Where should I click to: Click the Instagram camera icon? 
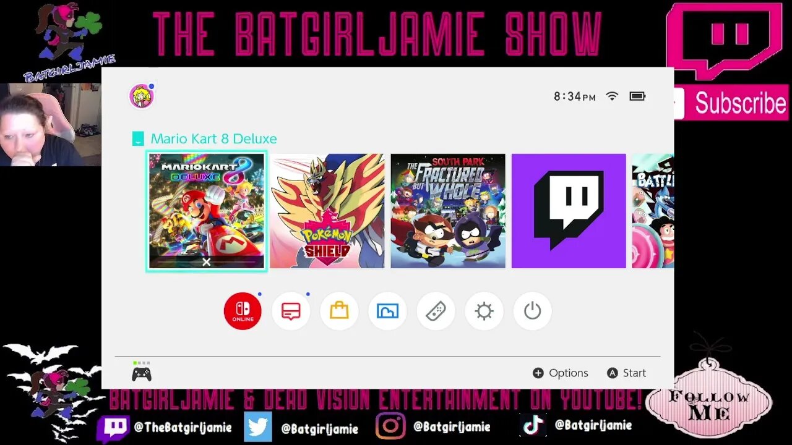390,426
